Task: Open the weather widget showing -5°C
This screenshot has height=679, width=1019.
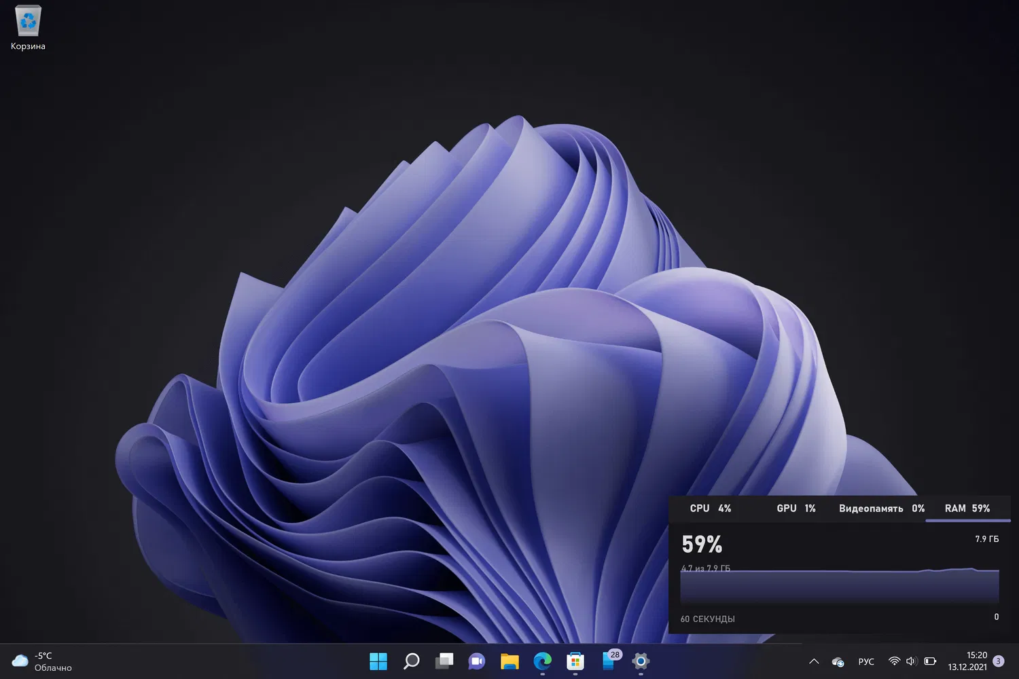Action: coord(42,661)
